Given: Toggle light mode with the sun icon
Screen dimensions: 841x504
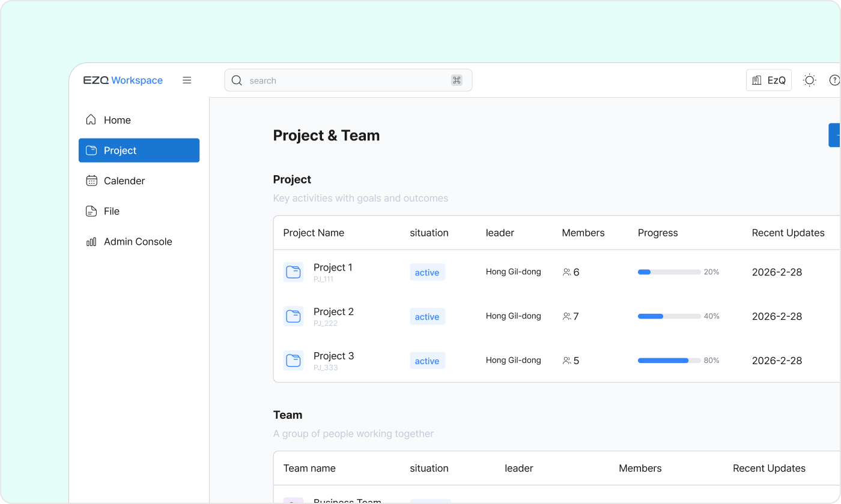Looking at the screenshot, I should pos(810,80).
